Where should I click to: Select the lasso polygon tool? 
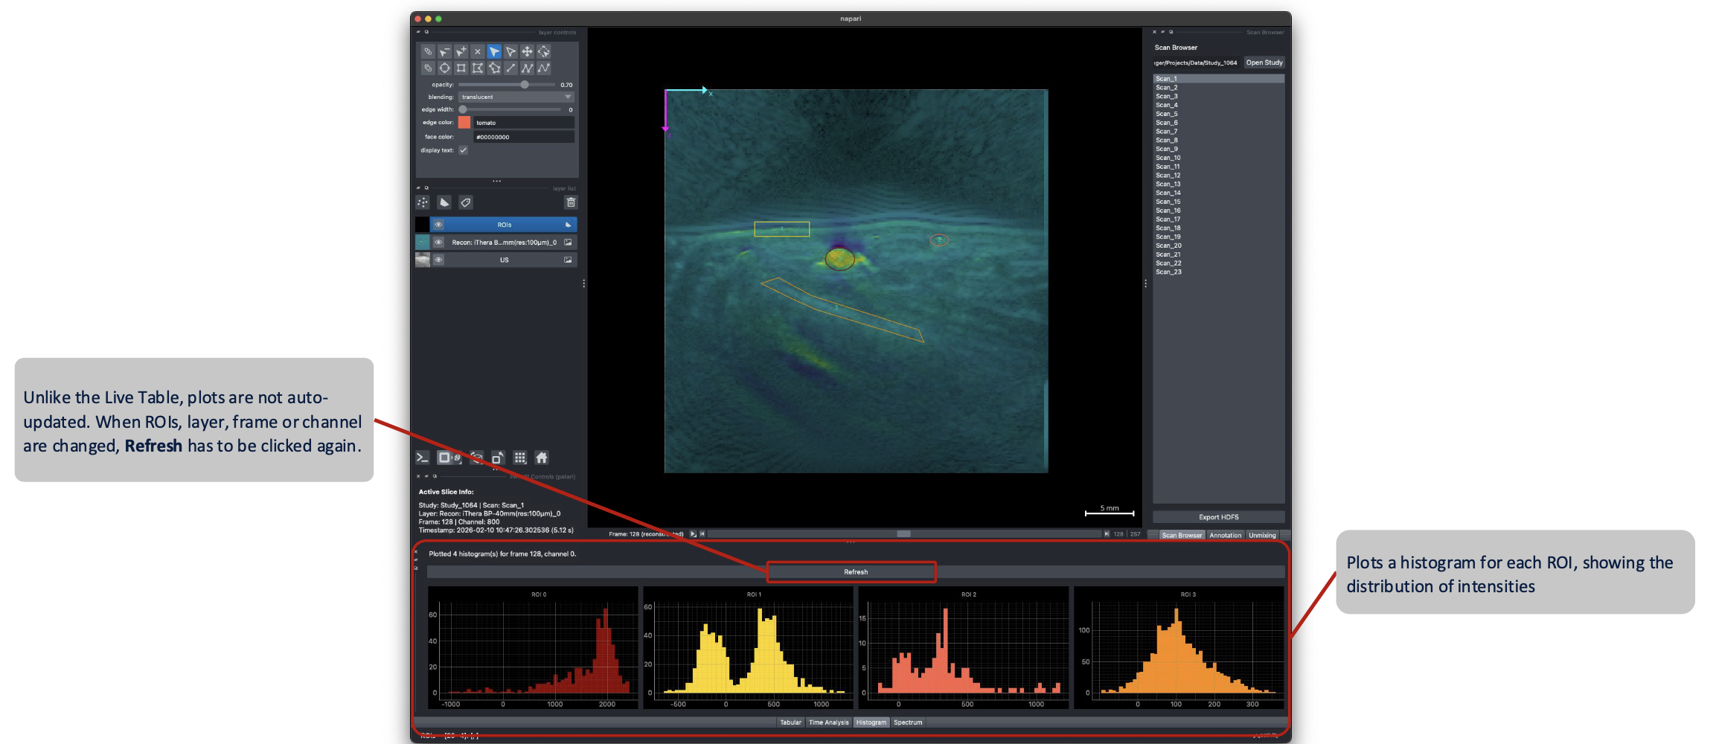tap(494, 68)
